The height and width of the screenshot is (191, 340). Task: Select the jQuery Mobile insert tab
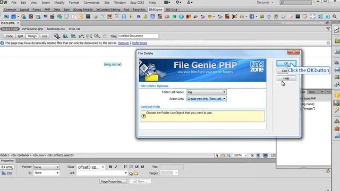pos(83,10)
